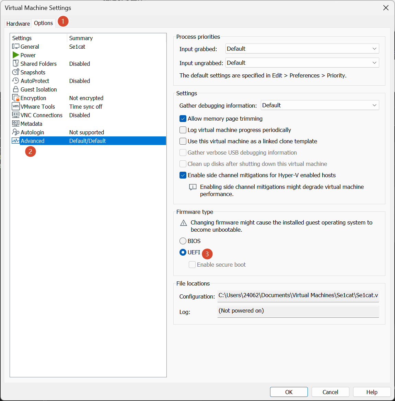Click the side channel info bubble icon
The image size is (395, 401).
(193, 187)
